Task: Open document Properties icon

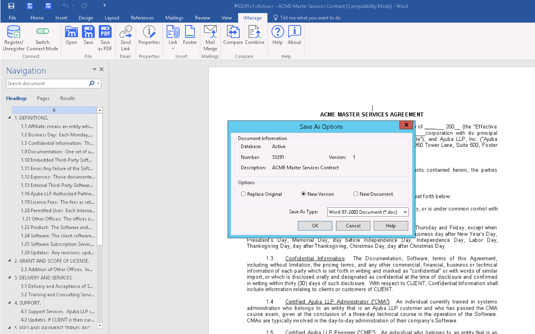Action: point(149,32)
